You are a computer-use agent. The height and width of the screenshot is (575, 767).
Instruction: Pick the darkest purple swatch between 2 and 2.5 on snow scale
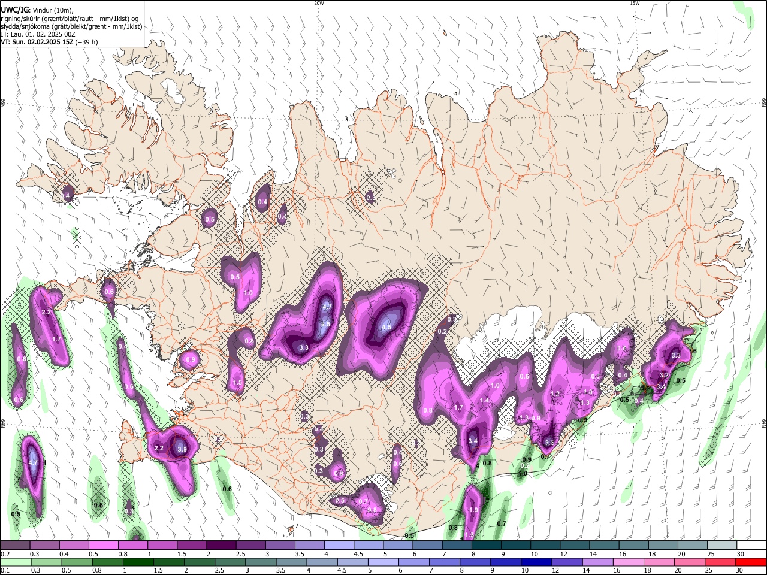pos(221,546)
